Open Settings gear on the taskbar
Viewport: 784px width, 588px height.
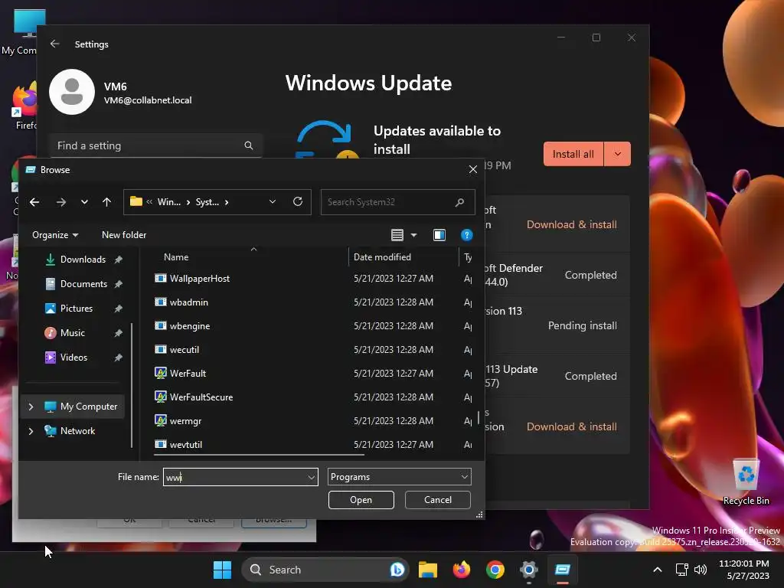coord(528,570)
